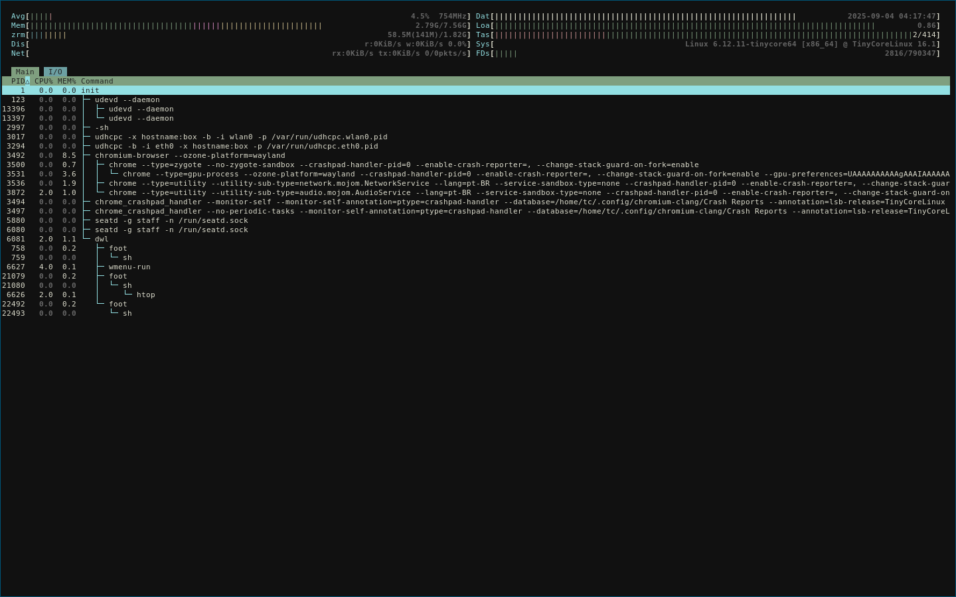
Task: Select the wmenu-run process row
Action: [x=476, y=267]
